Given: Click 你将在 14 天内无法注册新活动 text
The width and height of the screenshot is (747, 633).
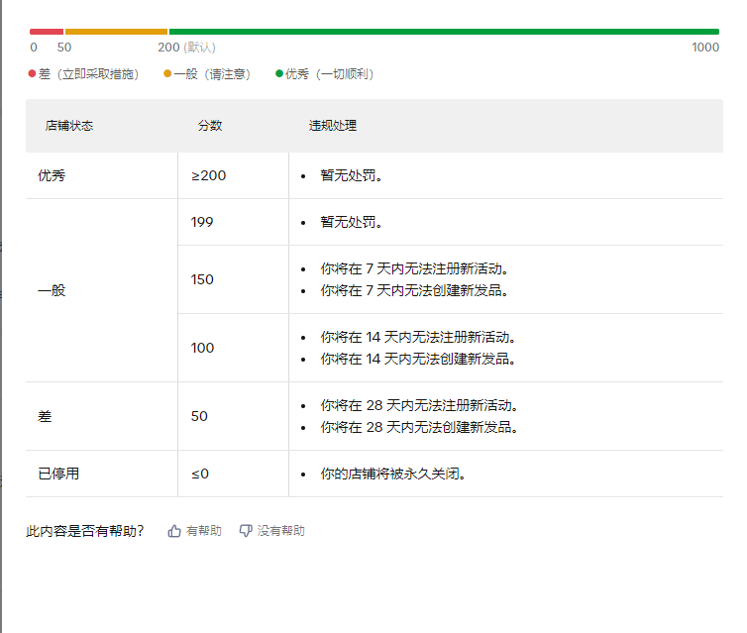Looking at the screenshot, I should click(418, 337).
